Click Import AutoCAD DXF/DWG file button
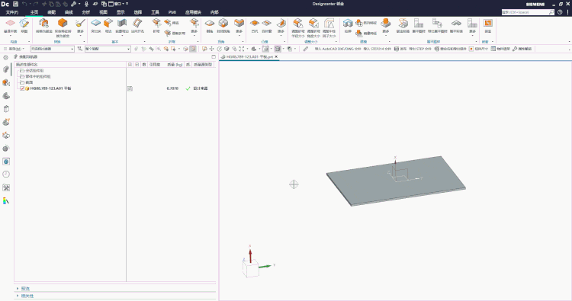 [x=337, y=49]
